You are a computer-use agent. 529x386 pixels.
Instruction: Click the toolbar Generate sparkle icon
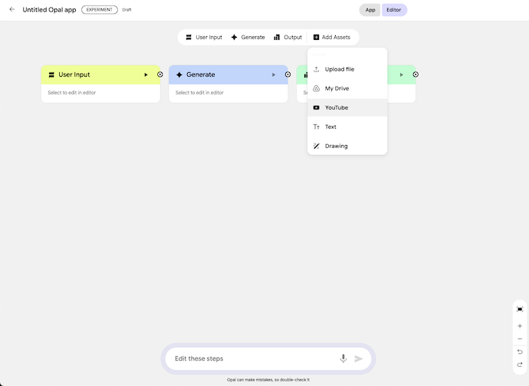234,37
